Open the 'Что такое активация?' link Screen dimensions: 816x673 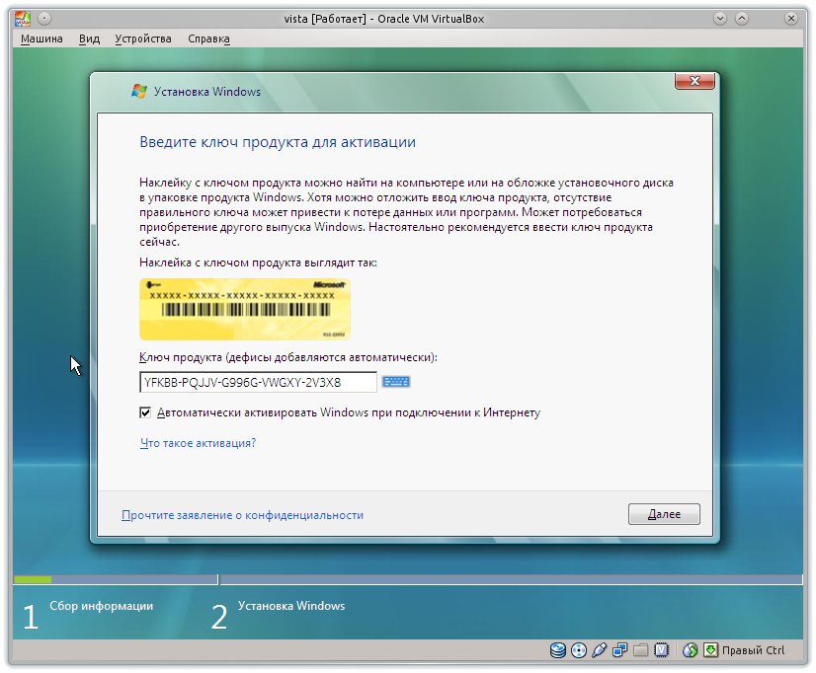pos(199,443)
